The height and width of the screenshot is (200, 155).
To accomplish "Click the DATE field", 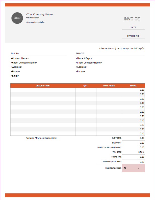I will 133,27.
